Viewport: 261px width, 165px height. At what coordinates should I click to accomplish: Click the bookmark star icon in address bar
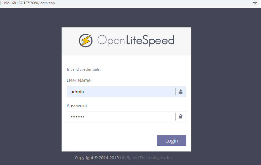click(255, 3)
